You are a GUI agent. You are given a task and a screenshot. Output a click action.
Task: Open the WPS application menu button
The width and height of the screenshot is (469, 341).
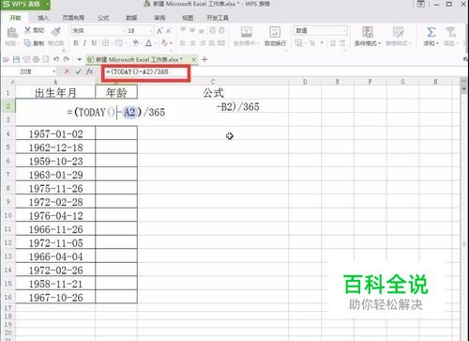point(25,5)
